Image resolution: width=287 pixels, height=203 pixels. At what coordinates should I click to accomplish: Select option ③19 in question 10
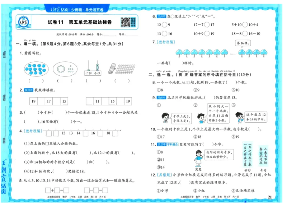click(x=236, y=137)
